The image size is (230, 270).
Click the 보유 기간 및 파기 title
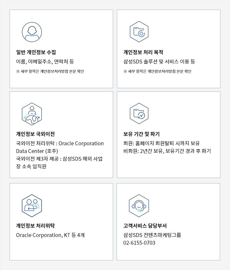[x=142, y=134]
